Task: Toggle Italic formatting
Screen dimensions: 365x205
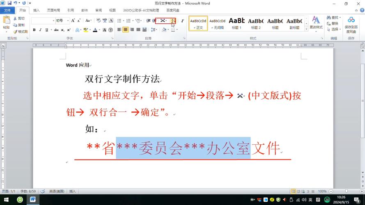Action: [x=40, y=30]
